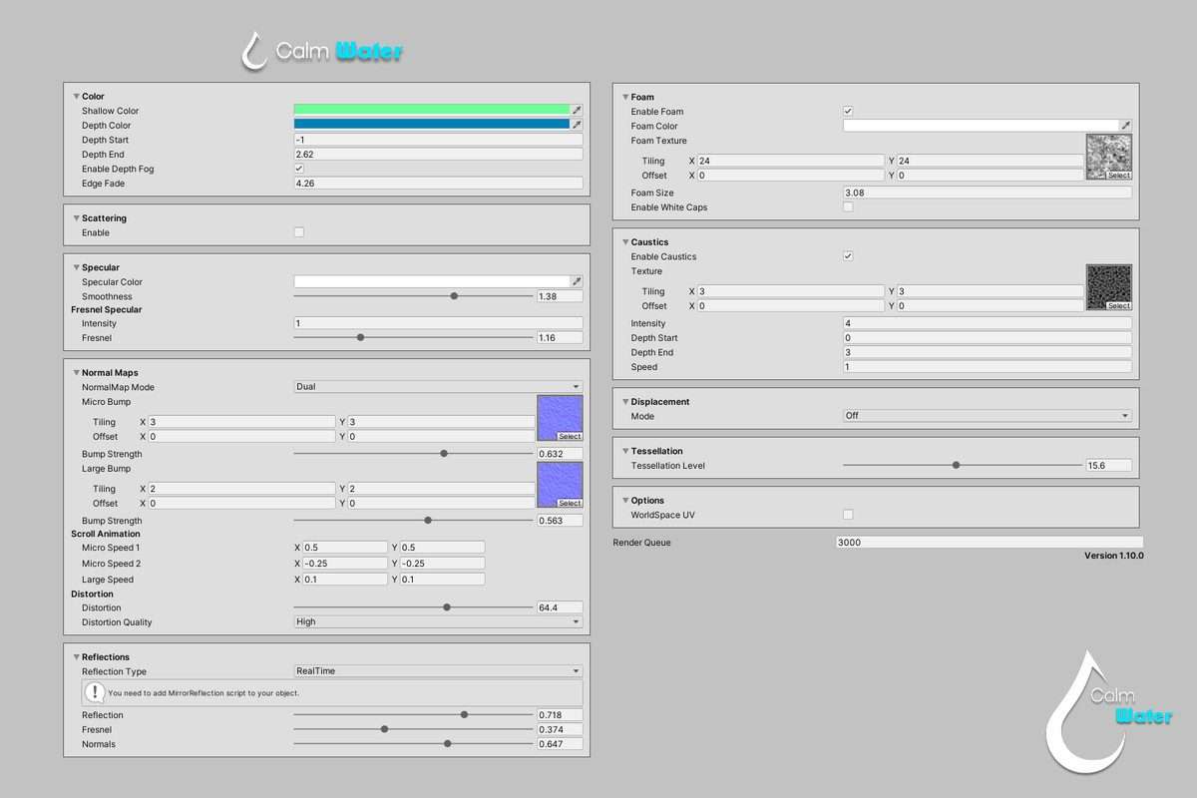This screenshot has height=798, width=1197.
Task: Click the Distortion value field 64.4
Action: 560,607
